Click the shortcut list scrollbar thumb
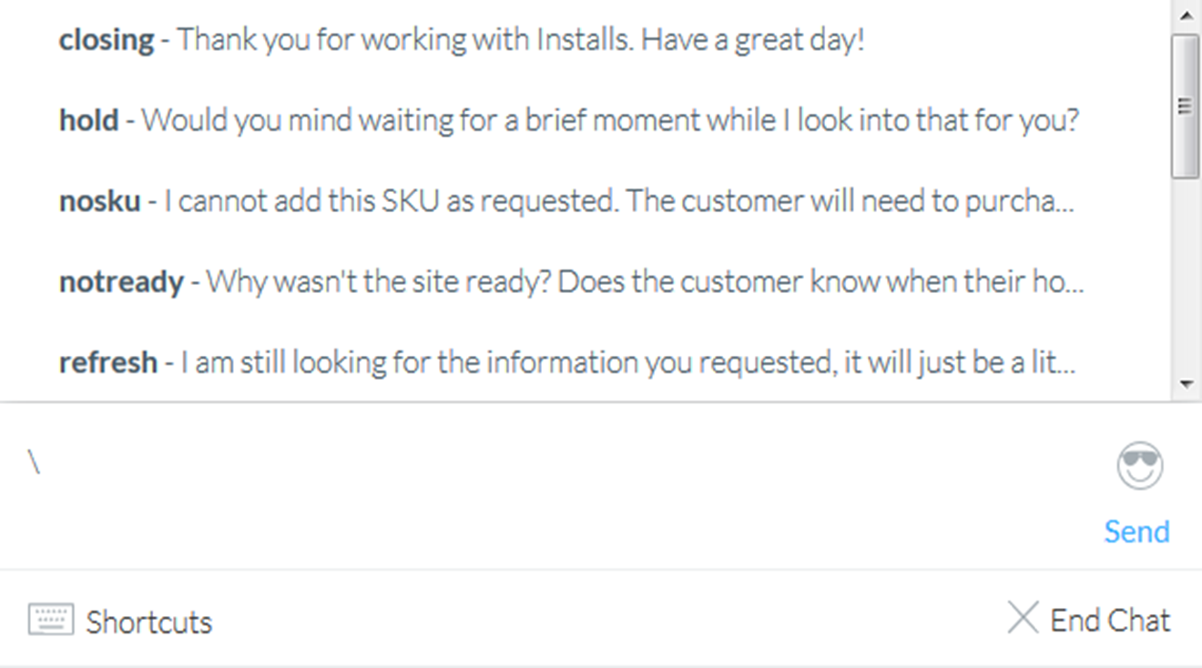Viewport: 1202px width, 668px height. pos(1185,105)
